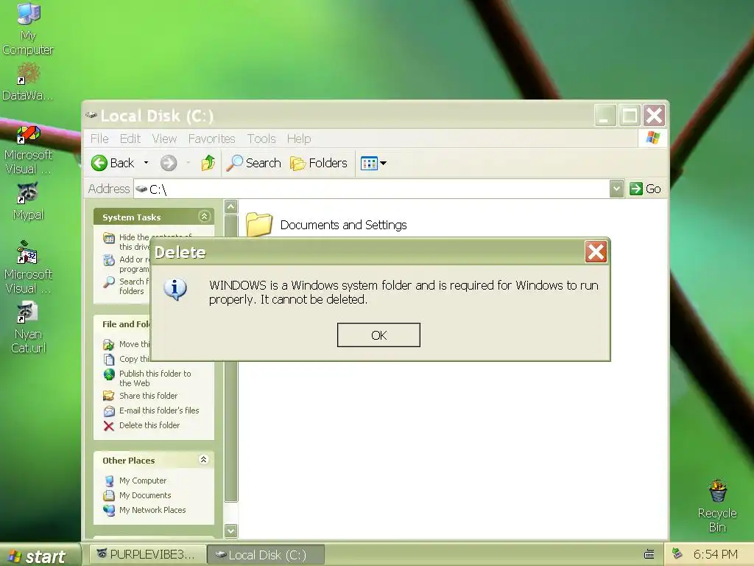Image resolution: width=754 pixels, height=566 pixels.
Task: Click the Go button
Action: [x=645, y=189]
